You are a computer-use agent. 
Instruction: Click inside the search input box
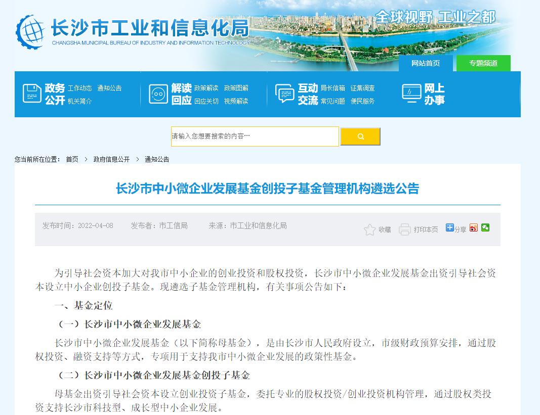[x=253, y=136]
